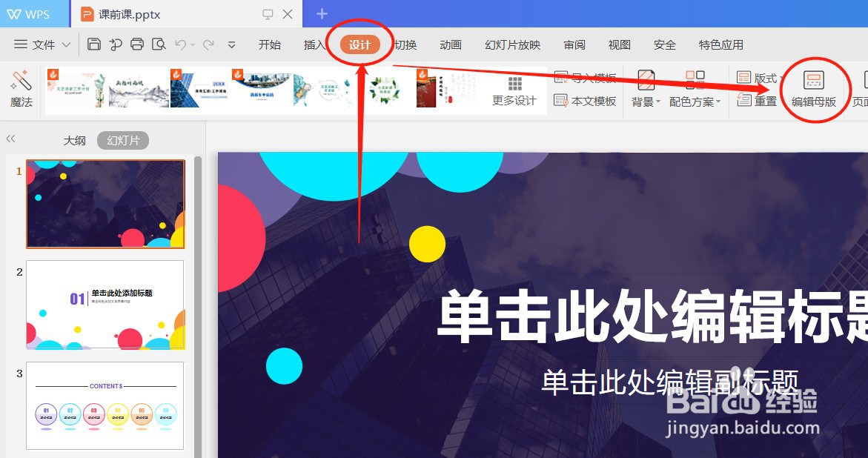Expand the 配色方案 dropdown arrow
Screen dimensions: 868x458
pos(718,102)
